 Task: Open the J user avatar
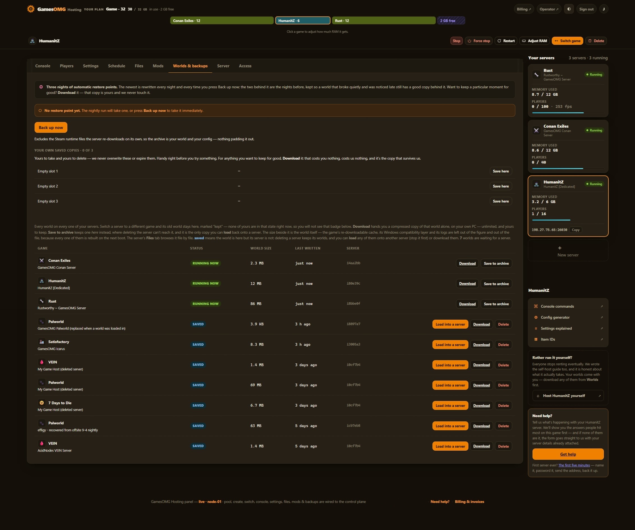pyautogui.click(x=604, y=9)
